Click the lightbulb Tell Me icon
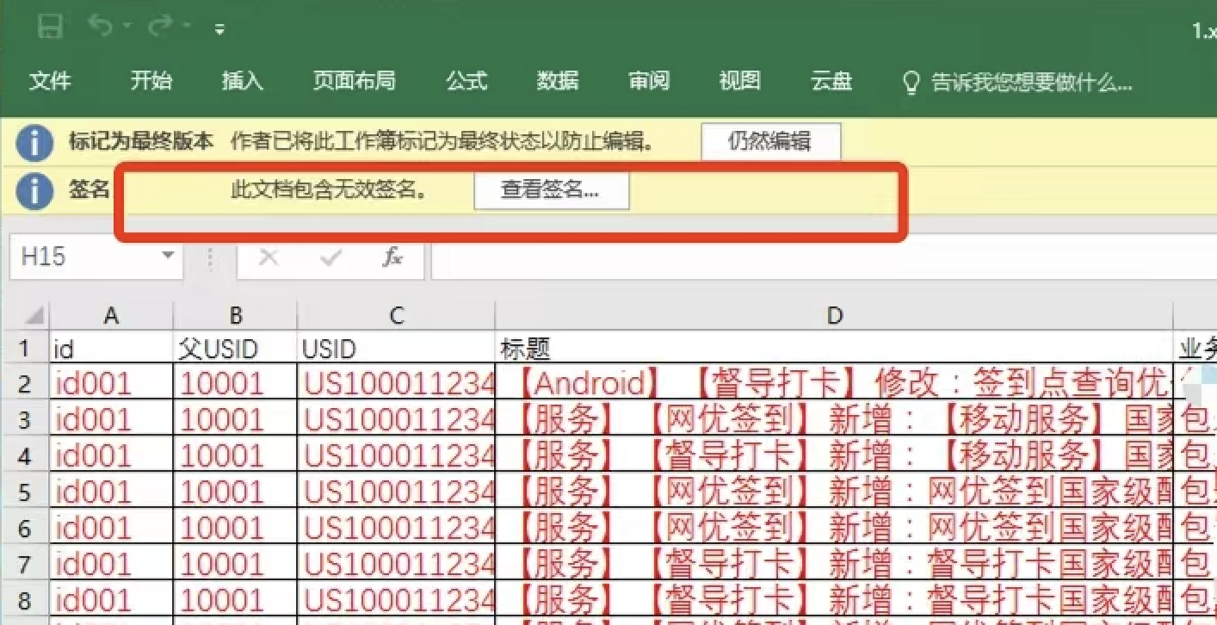The image size is (1217, 625). point(911,83)
